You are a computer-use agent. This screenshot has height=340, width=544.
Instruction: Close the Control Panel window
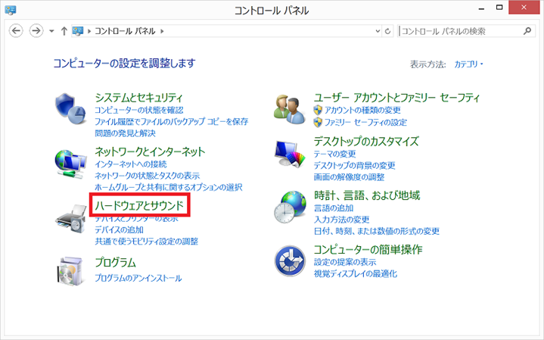[524, 8]
